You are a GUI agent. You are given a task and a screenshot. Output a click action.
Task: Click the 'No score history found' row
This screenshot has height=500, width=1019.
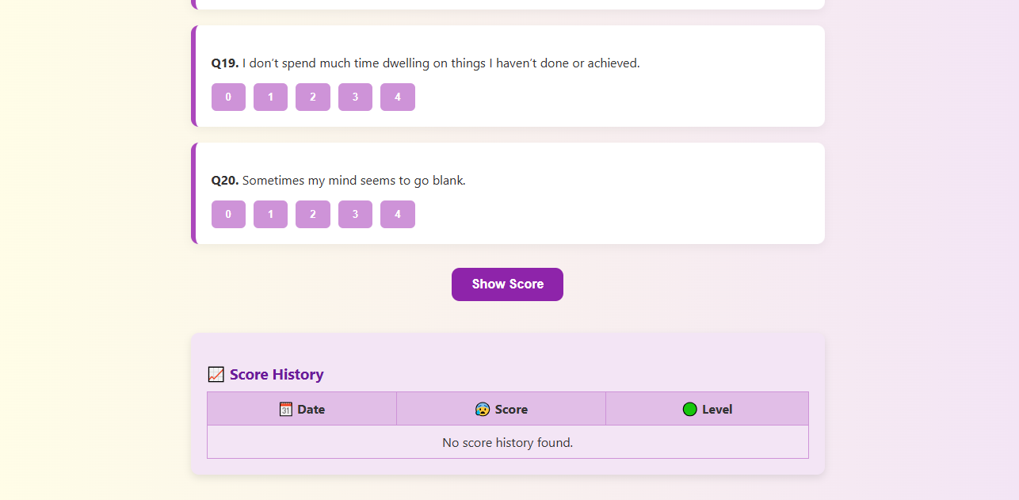(507, 442)
